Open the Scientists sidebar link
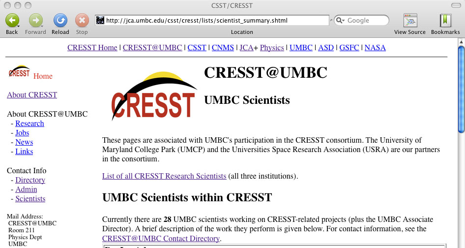The image size is (465, 248). [30, 199]
